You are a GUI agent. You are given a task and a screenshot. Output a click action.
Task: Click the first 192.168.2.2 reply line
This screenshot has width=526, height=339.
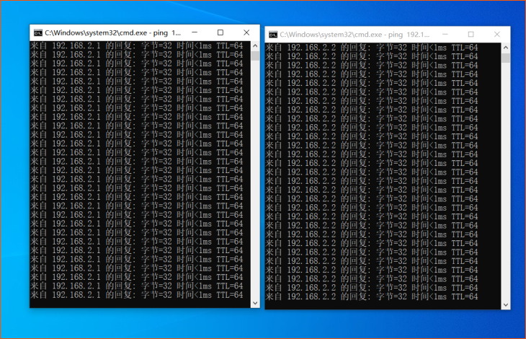(x=372, y=48)
